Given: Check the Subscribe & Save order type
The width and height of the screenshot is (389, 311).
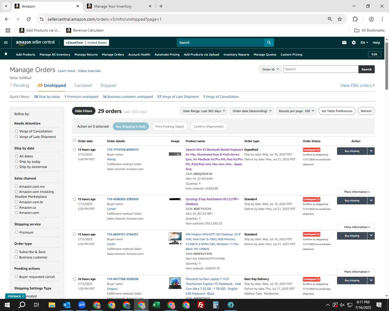Looking at the screenshot, I should point(16,252).
